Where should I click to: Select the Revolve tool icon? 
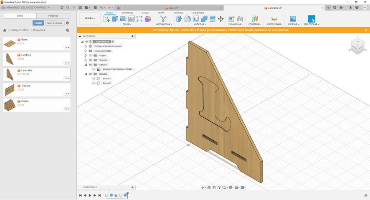point(123,19)
